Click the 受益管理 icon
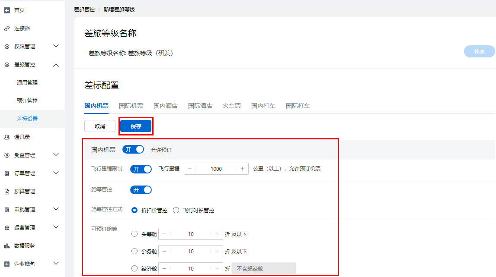 pos(6,155)
